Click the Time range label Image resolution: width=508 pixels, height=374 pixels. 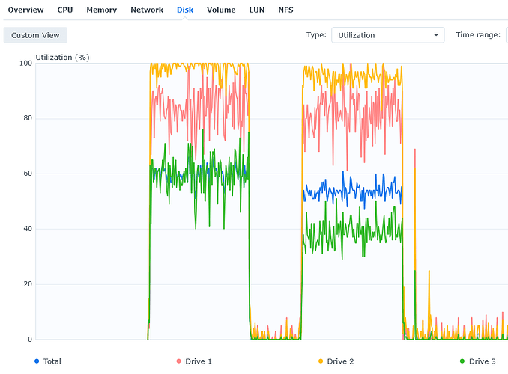(477, 35)
